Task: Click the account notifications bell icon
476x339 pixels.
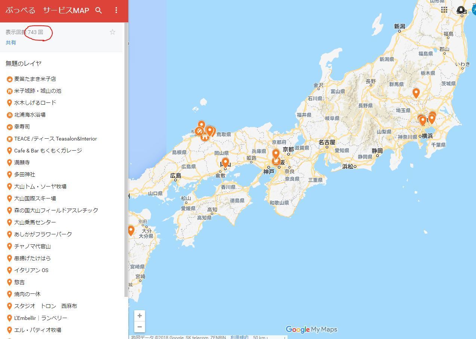Action: (461, 10)
